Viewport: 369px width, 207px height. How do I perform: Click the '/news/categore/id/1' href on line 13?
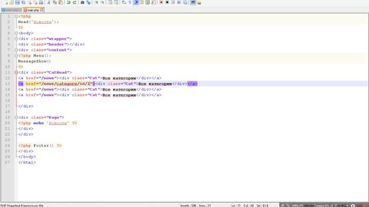pos(66,84)
